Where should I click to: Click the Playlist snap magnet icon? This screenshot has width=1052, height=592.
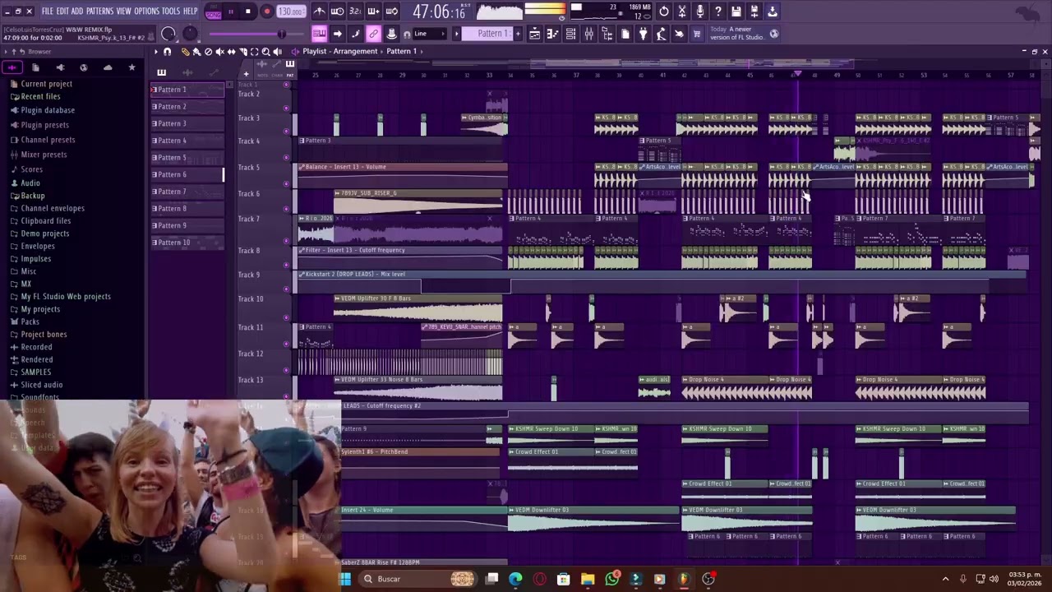pyautogui.click(x=168, y=52)
